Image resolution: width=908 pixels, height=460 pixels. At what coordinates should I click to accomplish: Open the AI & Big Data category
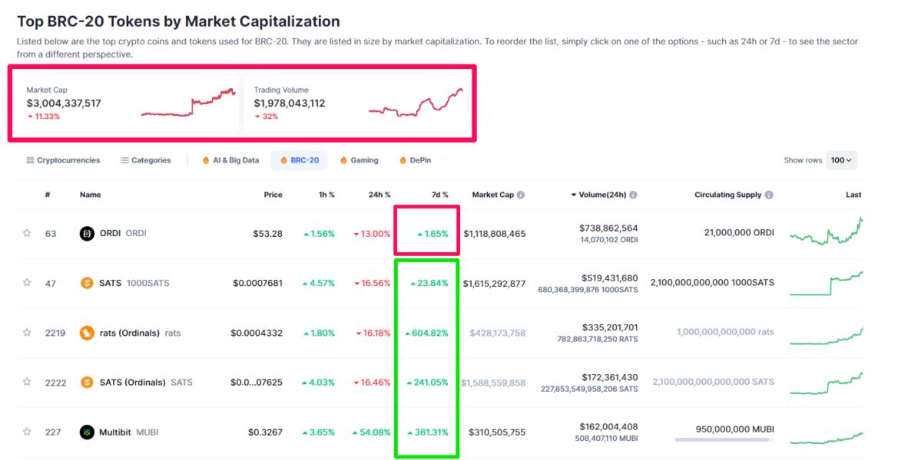[230, 160]
